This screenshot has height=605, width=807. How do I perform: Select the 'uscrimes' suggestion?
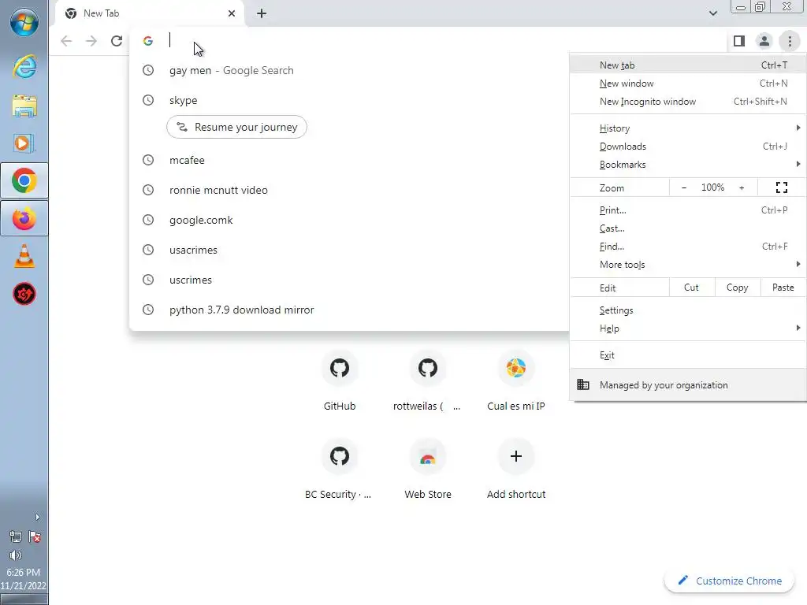click(x=349, y=280)
